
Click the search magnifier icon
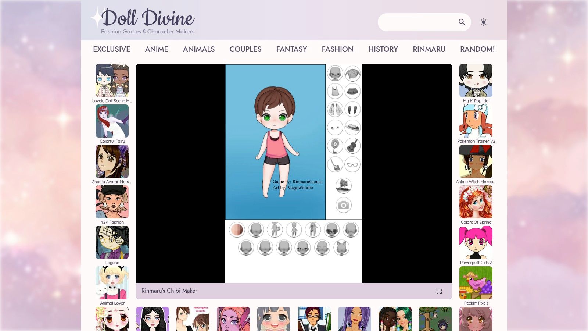coord(462,22)
